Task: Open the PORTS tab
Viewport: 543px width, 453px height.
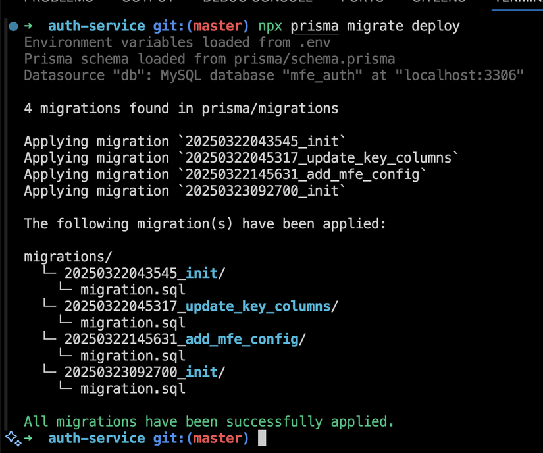Action: coord(361,3)
